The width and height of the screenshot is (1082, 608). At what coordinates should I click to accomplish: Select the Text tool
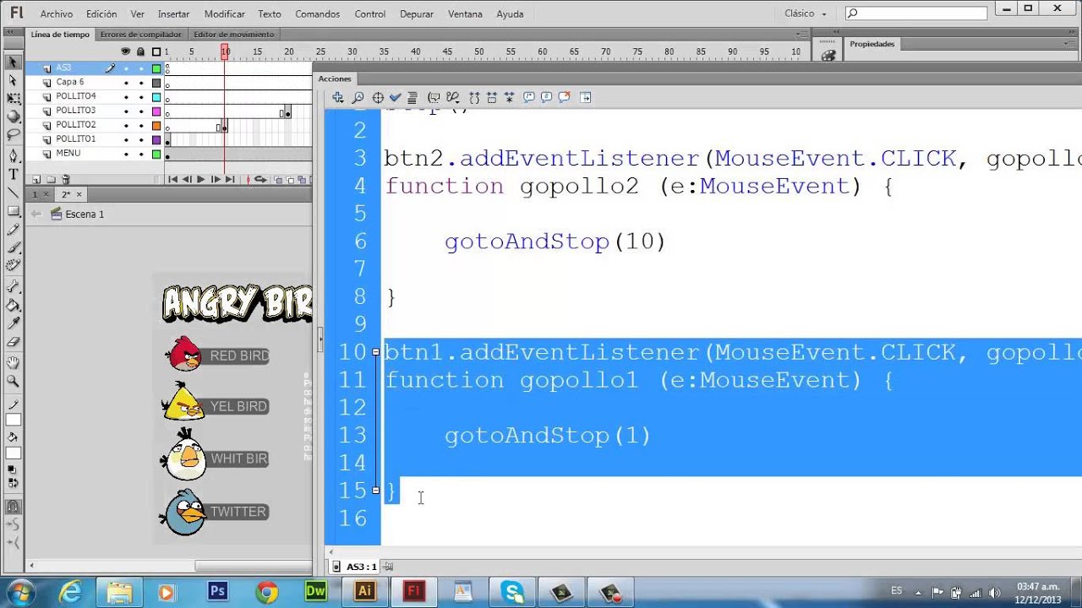pos(13,174)
